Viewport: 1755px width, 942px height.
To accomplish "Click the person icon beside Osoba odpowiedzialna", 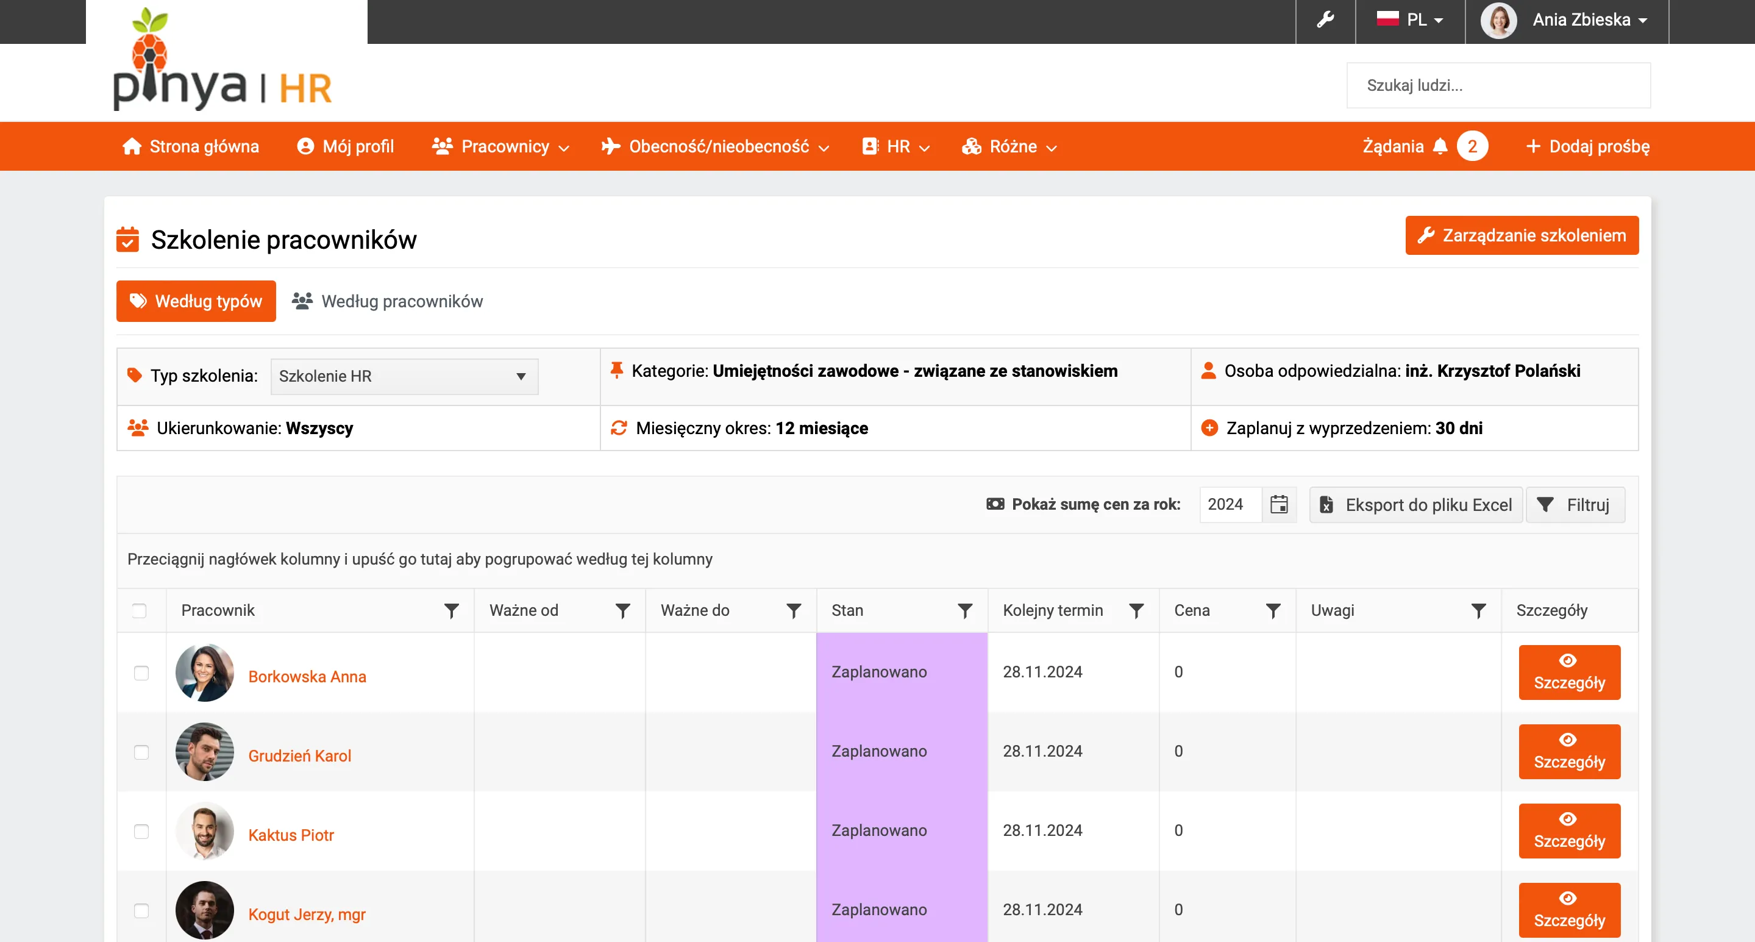I will point(1209,370).
